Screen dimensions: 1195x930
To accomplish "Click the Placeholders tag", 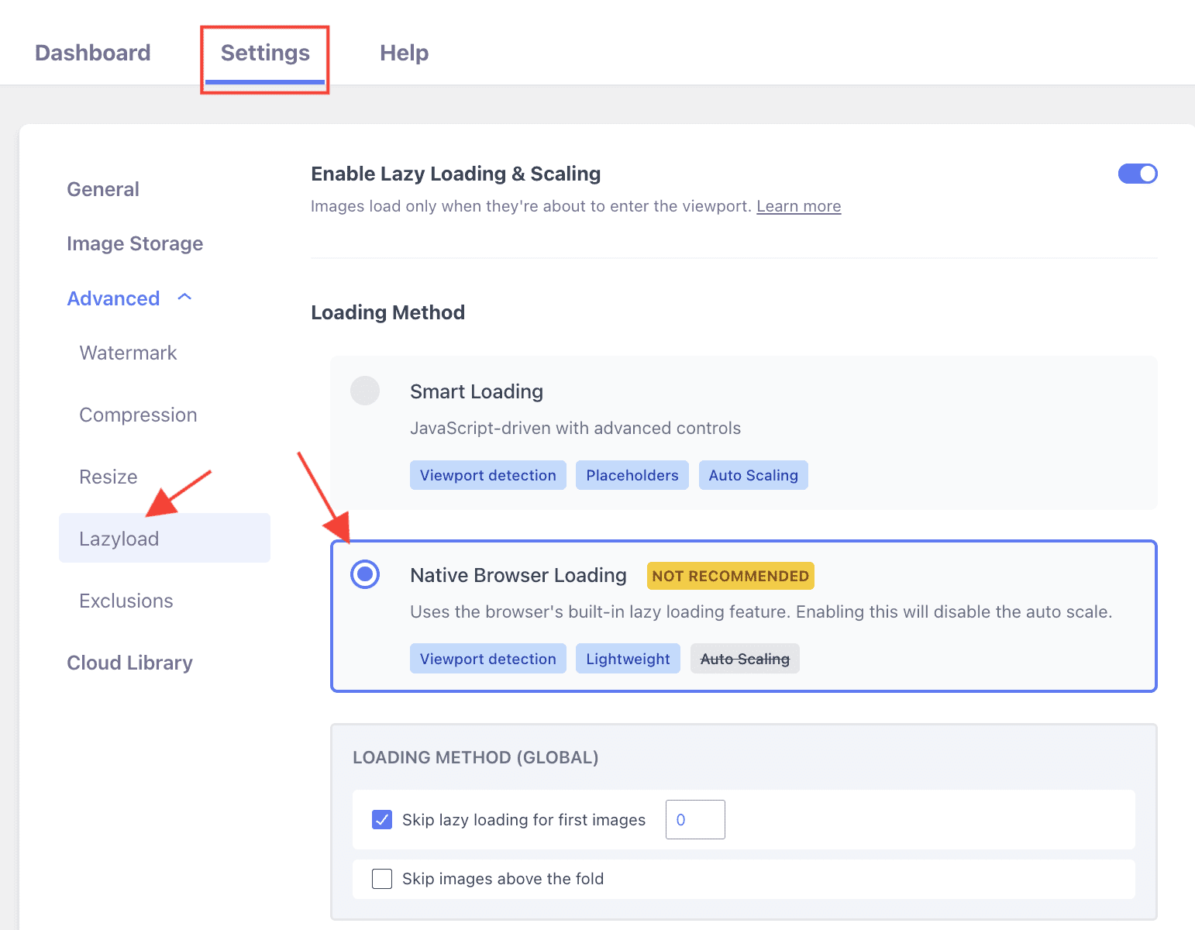I will click(x=632, y=475).
